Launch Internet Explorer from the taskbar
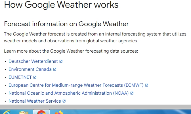This screenshot has width=191, height=114. point(7,112)
